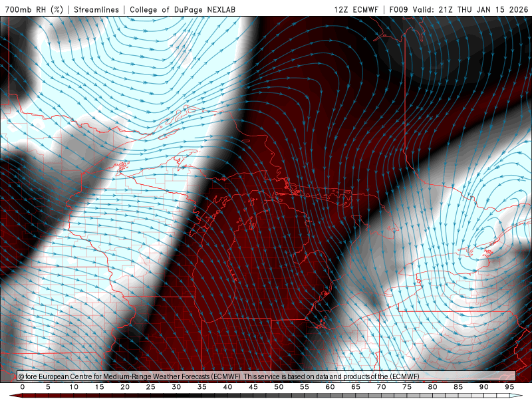The height and width of the screenshot is (399, 532).
Task: Click the '25' value on color scale
Action: click(151, 387)
